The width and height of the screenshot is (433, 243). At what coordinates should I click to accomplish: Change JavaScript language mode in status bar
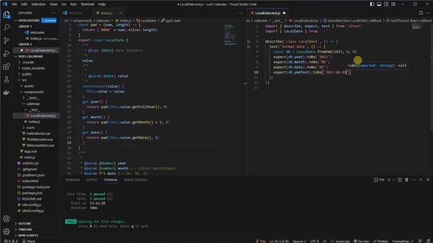(342, 241)
